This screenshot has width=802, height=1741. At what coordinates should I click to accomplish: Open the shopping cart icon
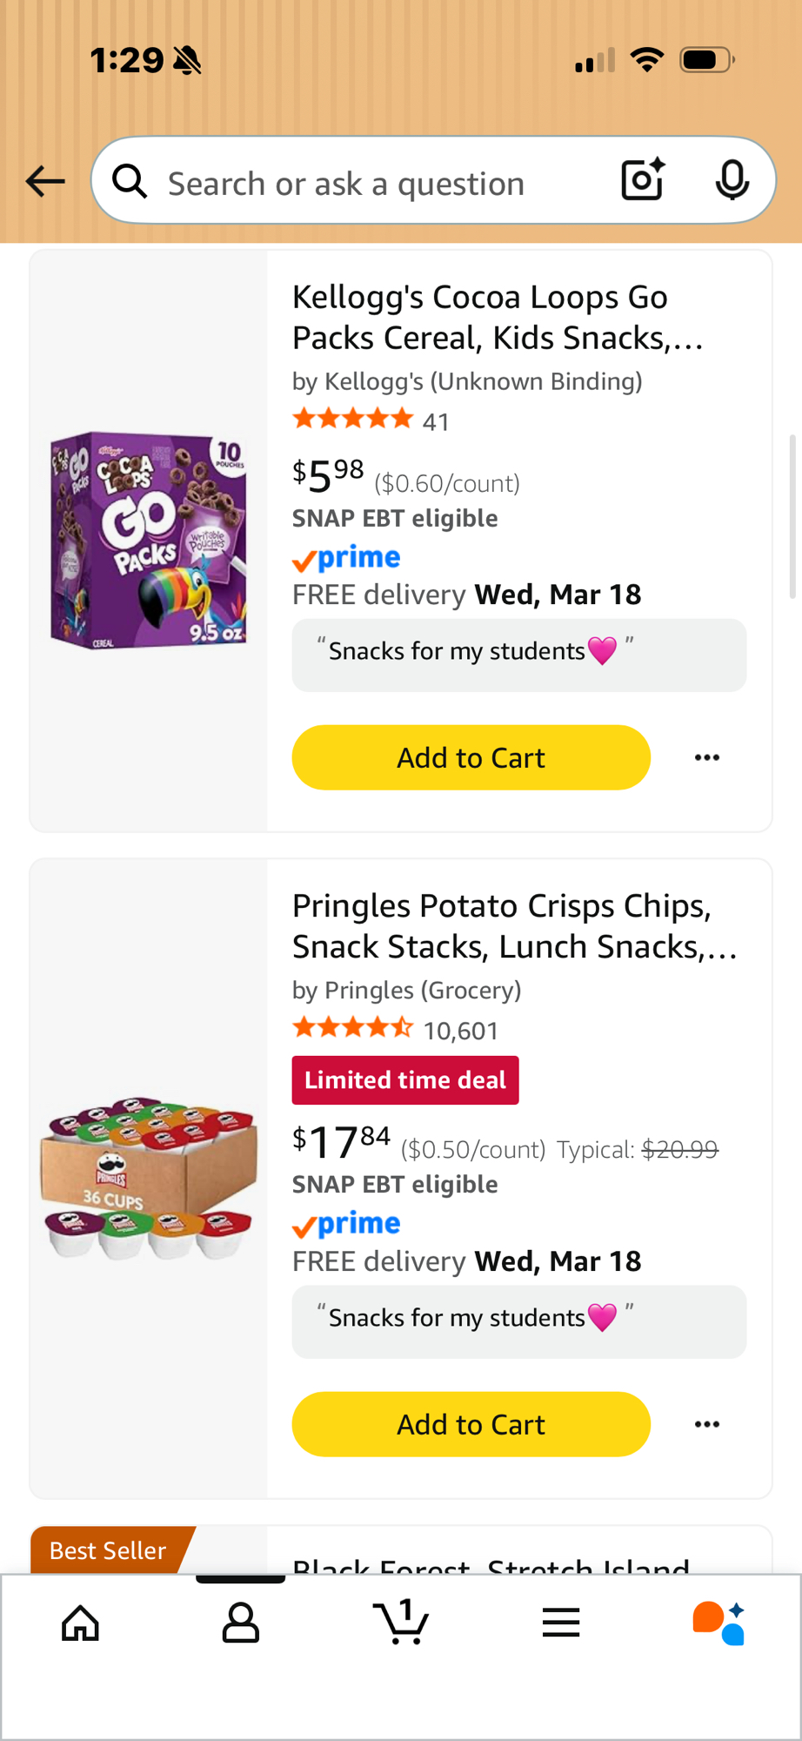401,1623
